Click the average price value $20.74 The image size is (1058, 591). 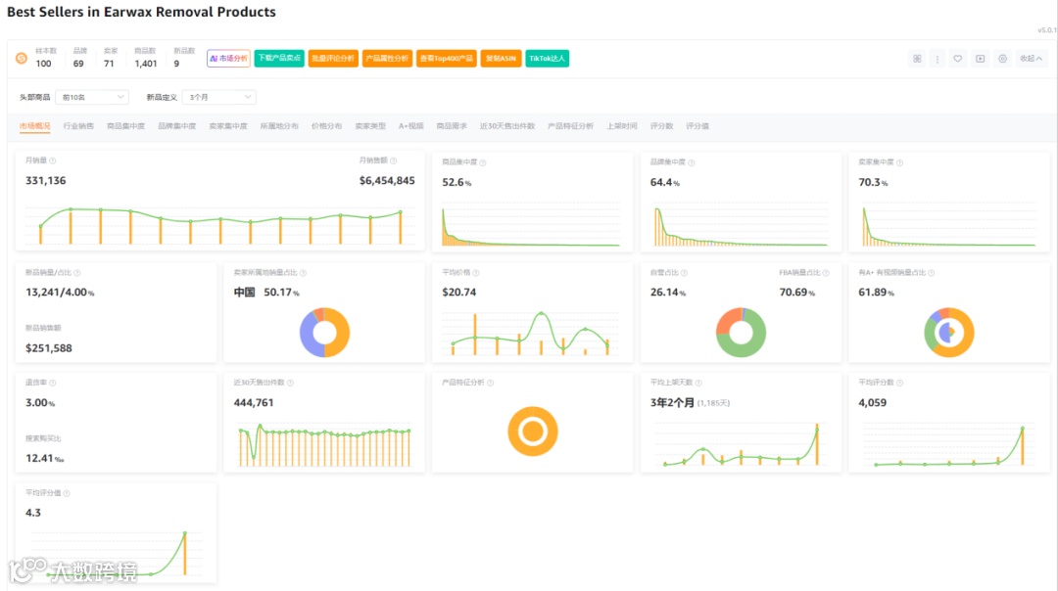point(458,293)
